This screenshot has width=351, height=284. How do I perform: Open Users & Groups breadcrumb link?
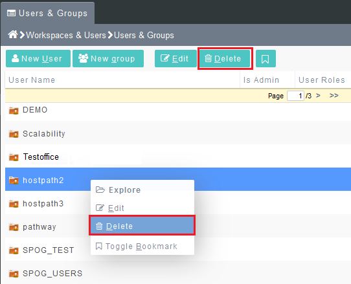(x=144, y=36)
